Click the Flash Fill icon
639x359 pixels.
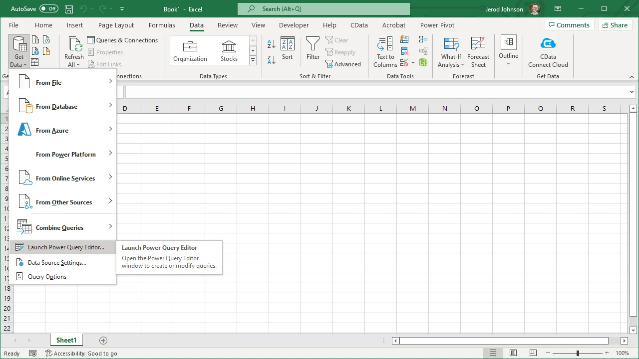tap(405, 40)
